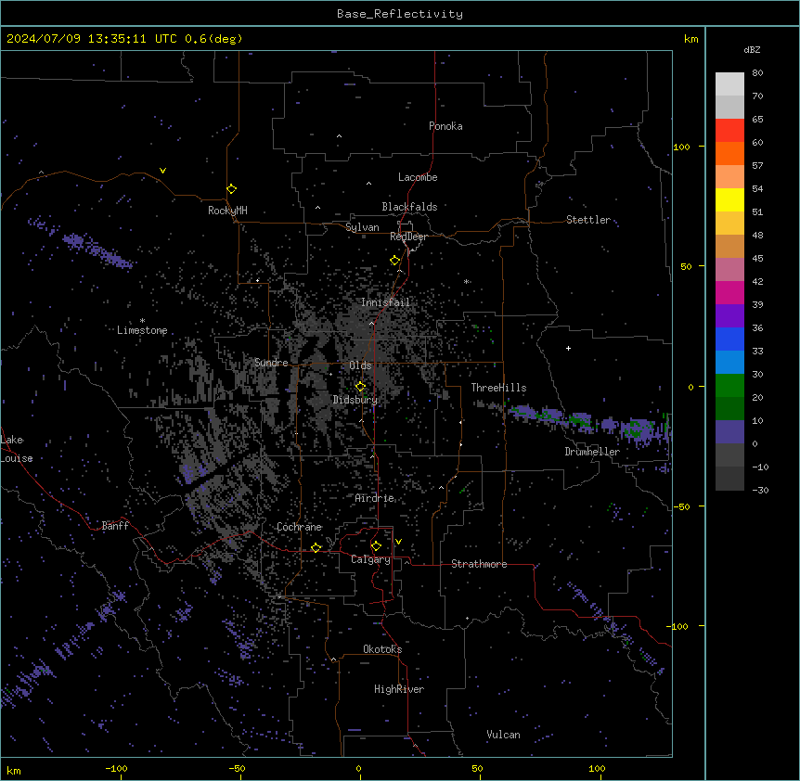Click the Lake Louise label
800x781 pixels.
17,449
